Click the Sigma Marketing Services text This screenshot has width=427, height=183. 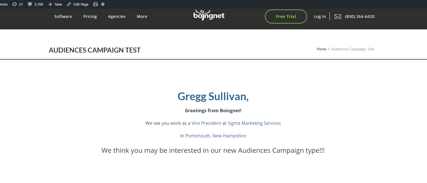point(254,123)
